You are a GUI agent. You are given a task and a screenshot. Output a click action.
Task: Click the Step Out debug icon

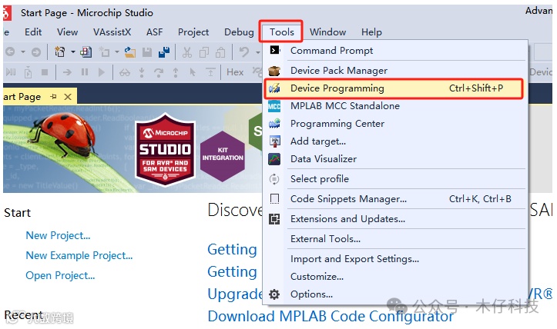176,72
